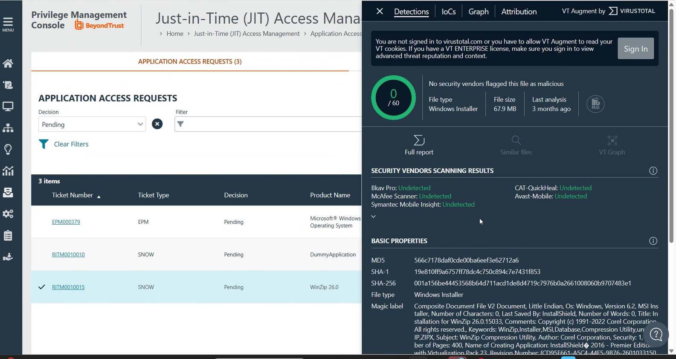This screenshot has height=359, width=676.
Task: Open Similar files search
Action: pos(516,145)
